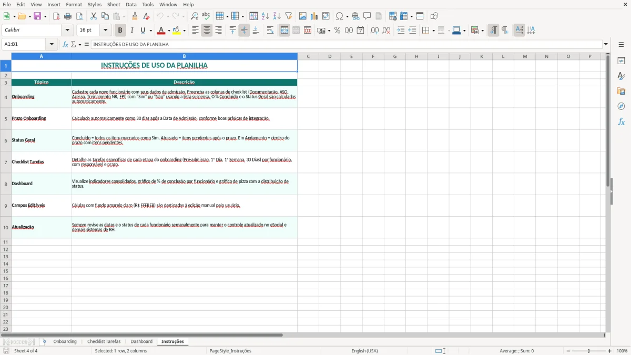This screenshot has height=355, width=631.
Task: Clone formatting with the paintbrush icon
Action: pos(135,16)
